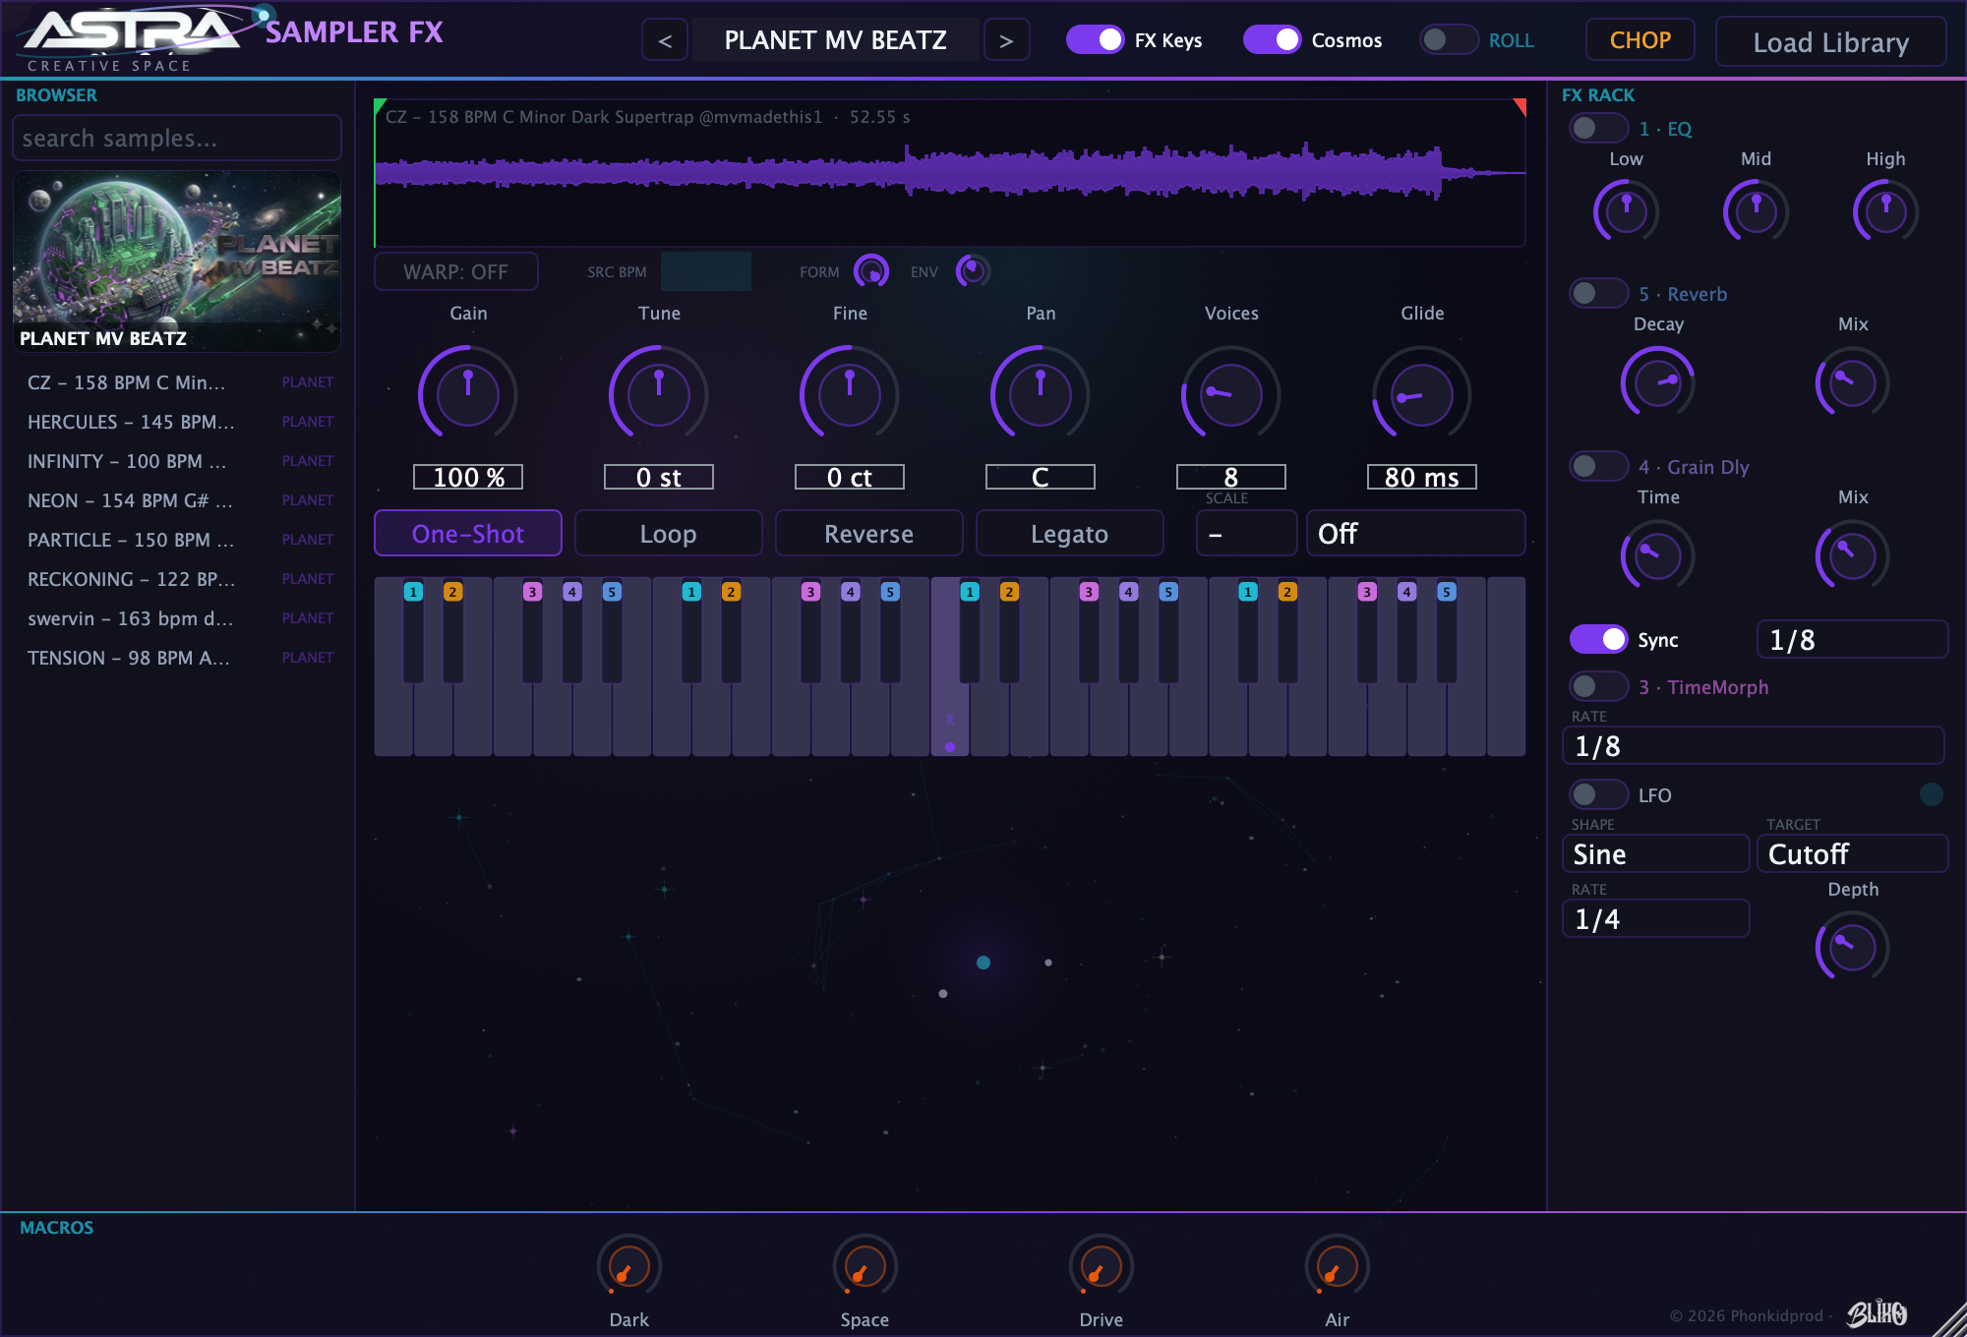The height and width of the screenshot is (1337, 1967).
Task: Click the EQ High knob
Action: click(x=1885, y=211)
